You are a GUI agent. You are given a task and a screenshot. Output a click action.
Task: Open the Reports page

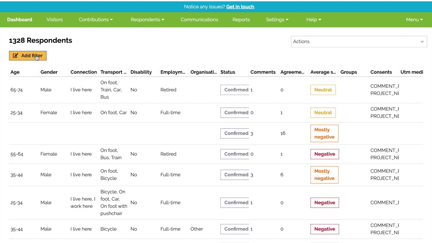(x=241, y=20)
